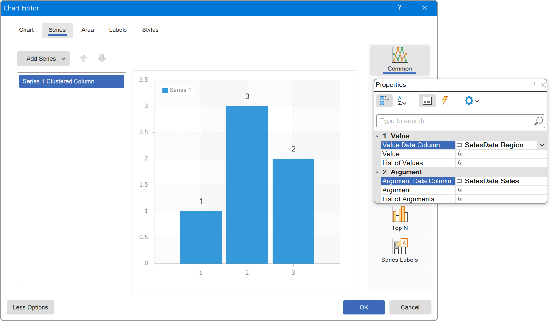Open the Events lightning icon

445,101
